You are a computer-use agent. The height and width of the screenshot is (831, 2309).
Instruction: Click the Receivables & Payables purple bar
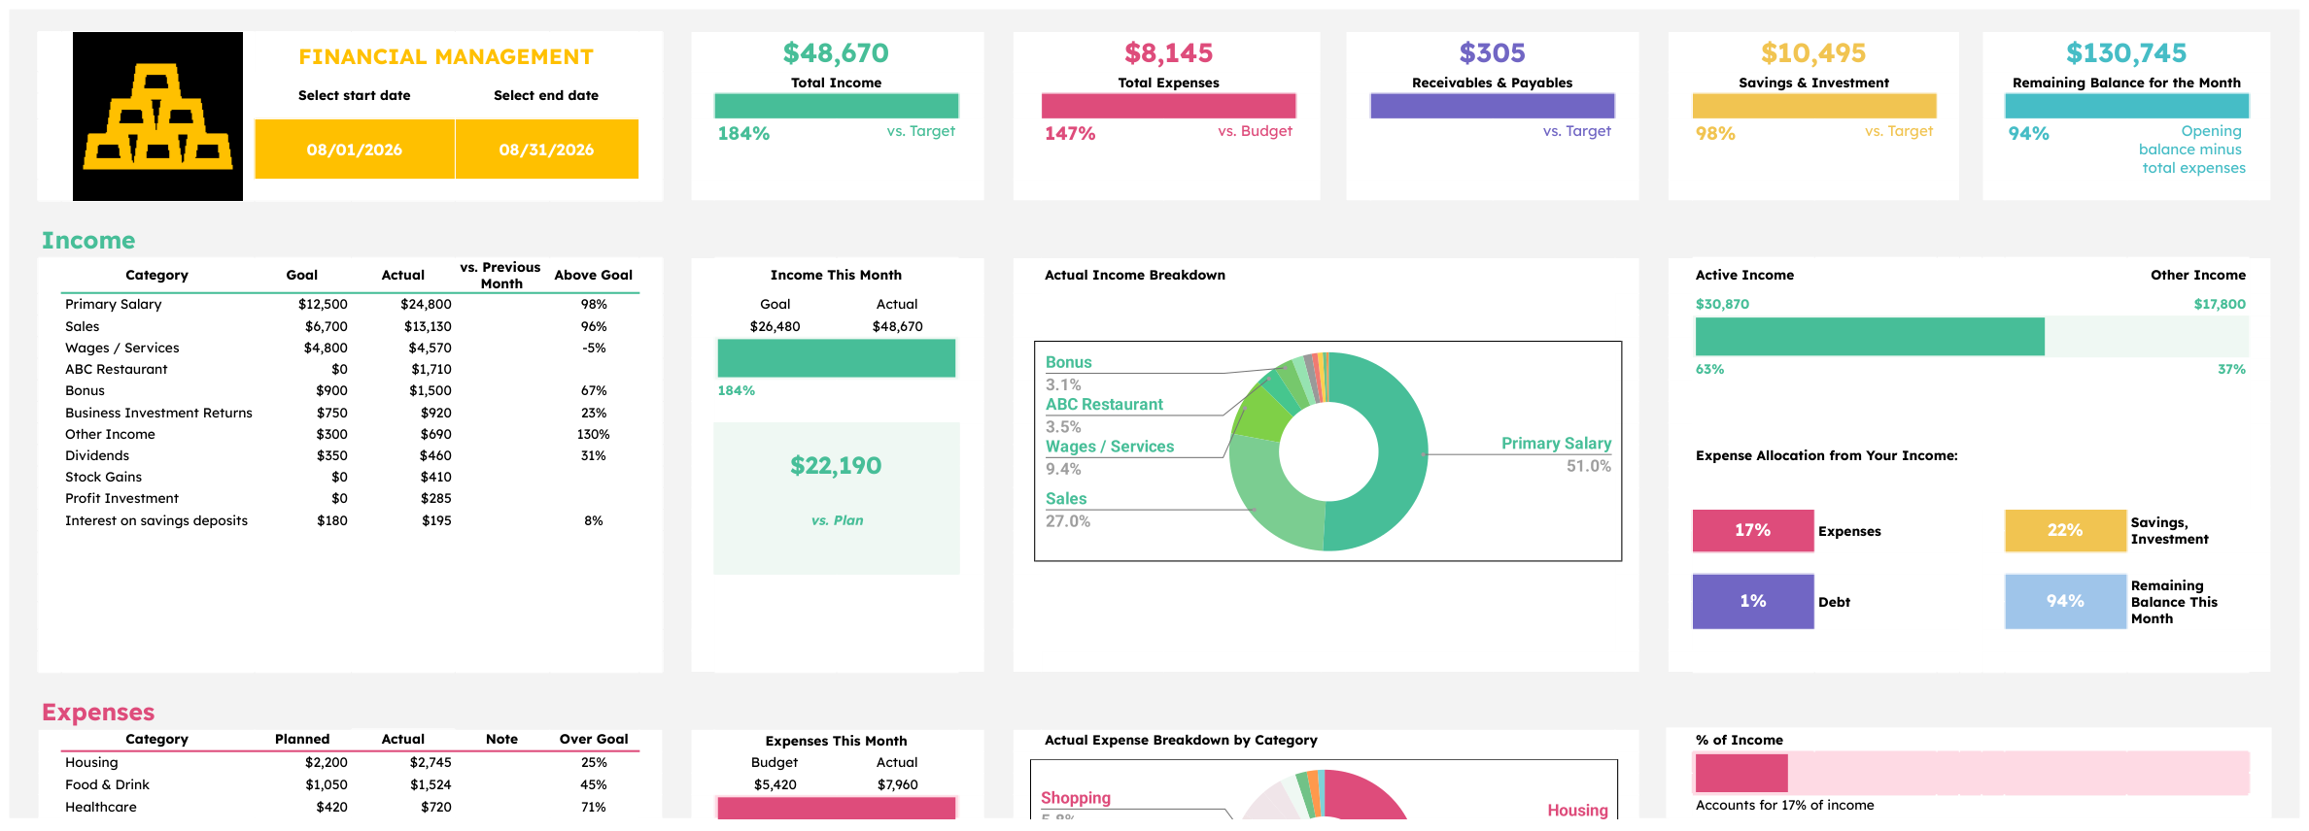(1493, 106)
